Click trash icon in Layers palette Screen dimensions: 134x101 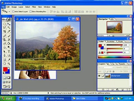pos(128,89)
